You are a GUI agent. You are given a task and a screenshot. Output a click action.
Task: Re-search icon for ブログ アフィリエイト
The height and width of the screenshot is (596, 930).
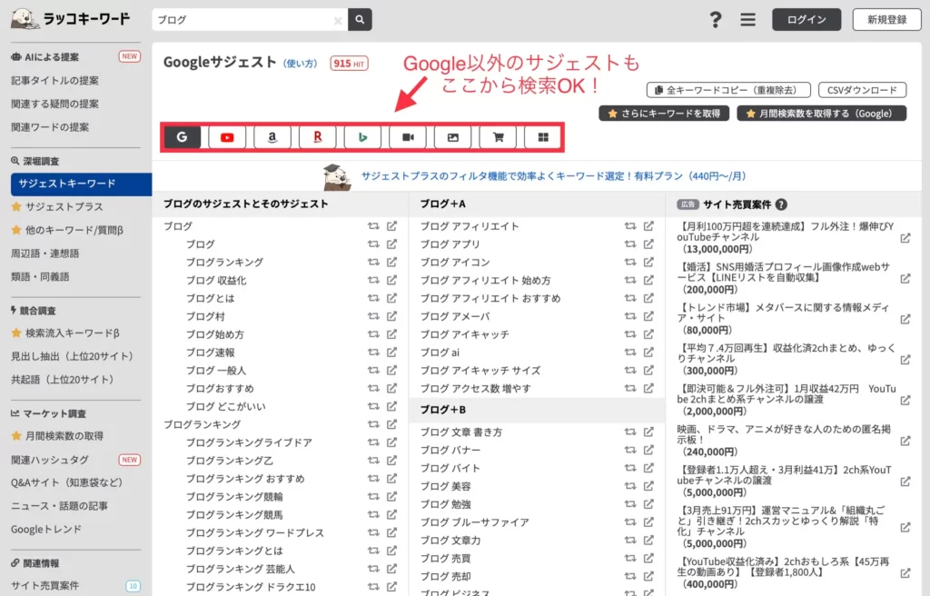[x=630, y=225]
